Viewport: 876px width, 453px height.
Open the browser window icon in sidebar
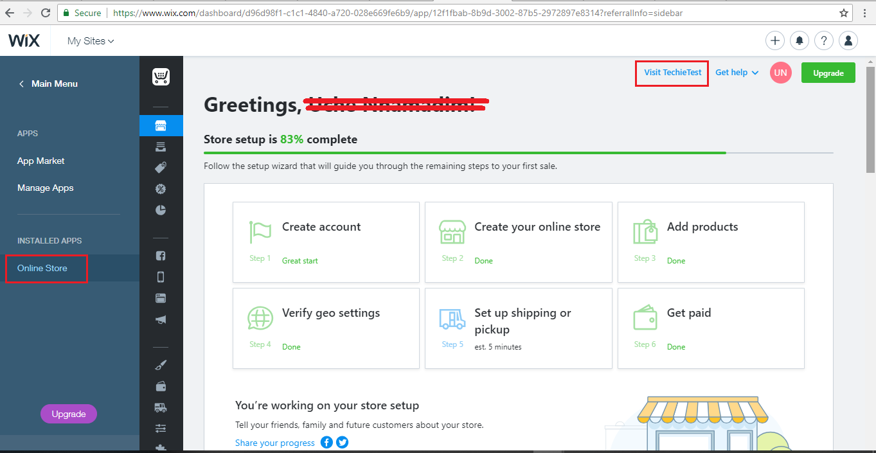(x=161, y=298)
